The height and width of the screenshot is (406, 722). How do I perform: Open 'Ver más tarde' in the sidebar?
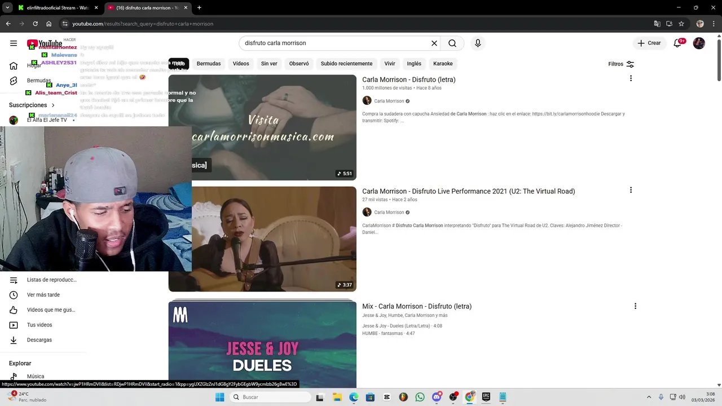pos(43,295)
